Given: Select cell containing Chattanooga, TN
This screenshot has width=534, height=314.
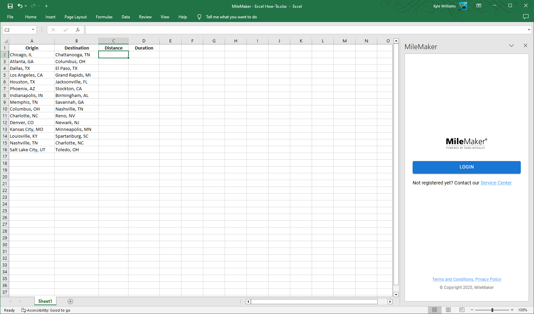Looking at the screenshot, I should click(76, 55).
